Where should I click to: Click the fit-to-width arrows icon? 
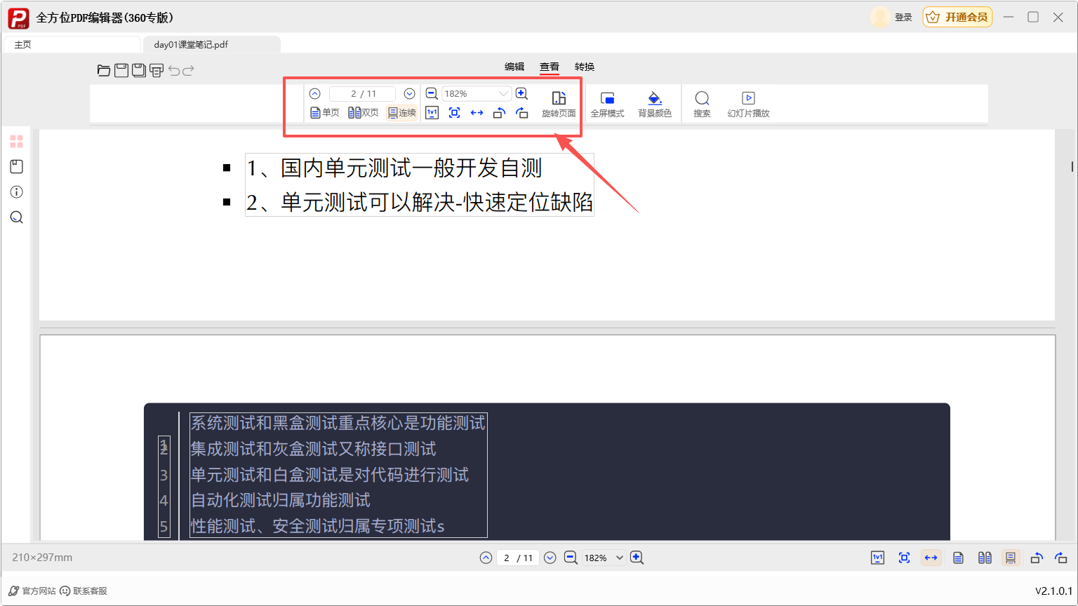[x=477, y=112]
